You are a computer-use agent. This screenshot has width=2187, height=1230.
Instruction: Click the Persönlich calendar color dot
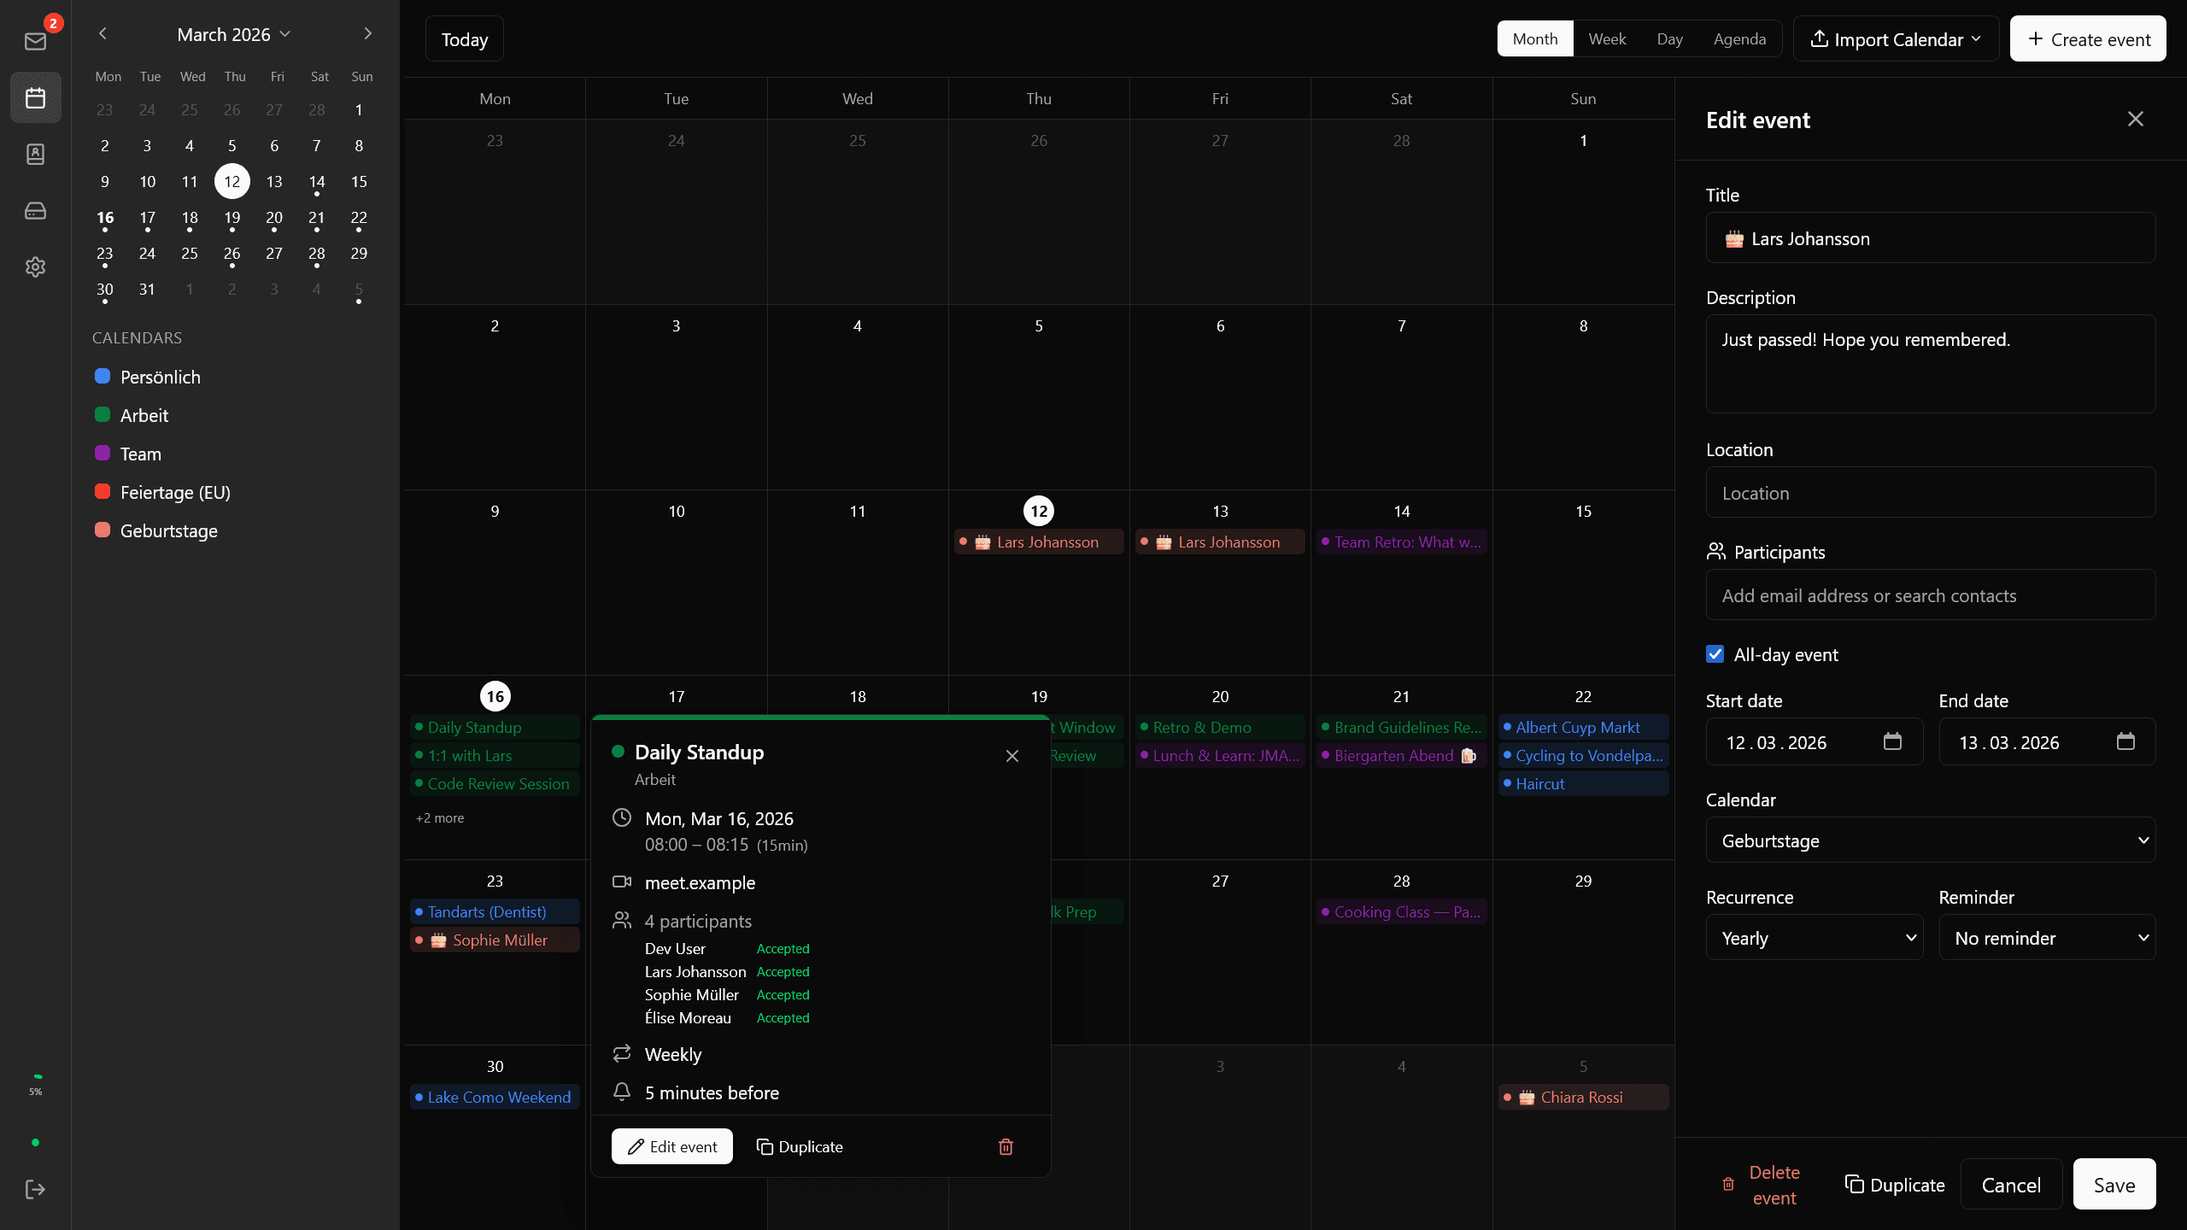[102, 376]
